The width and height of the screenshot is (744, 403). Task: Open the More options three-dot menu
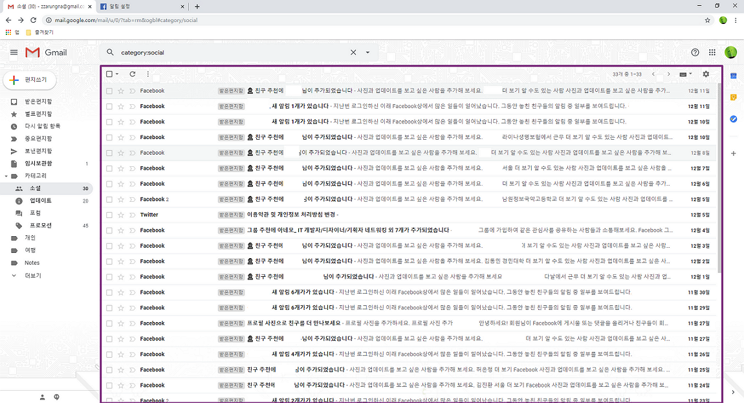click(148, 74)
